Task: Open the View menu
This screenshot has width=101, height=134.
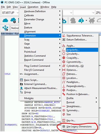Action: pos(15,7)
